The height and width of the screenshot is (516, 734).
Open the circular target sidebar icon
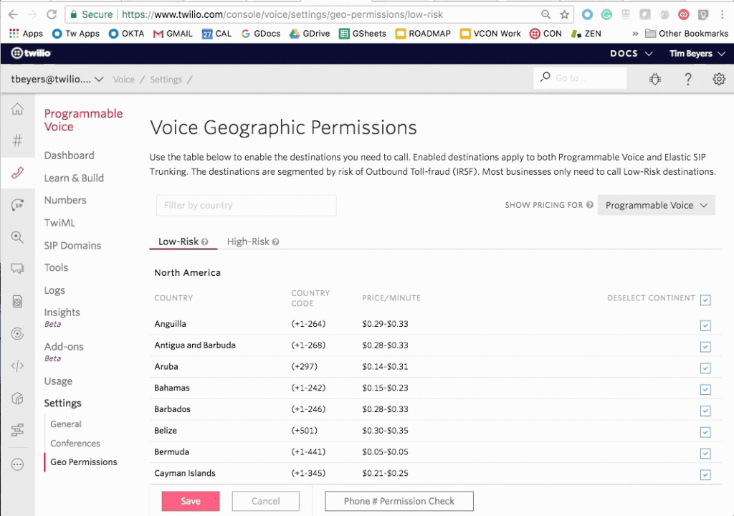point(17,333)
